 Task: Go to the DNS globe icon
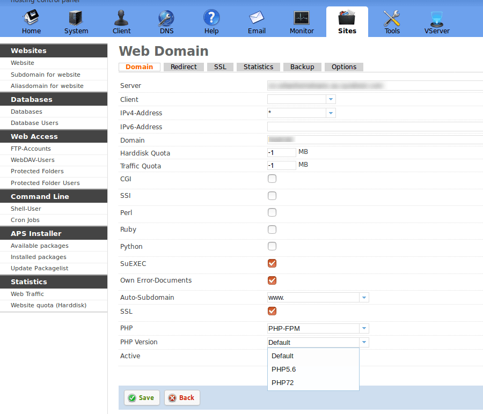[166, 19]
